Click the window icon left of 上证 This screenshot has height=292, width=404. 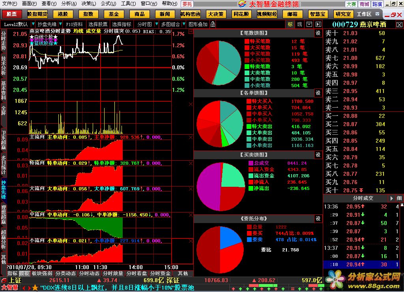point(4,280)
